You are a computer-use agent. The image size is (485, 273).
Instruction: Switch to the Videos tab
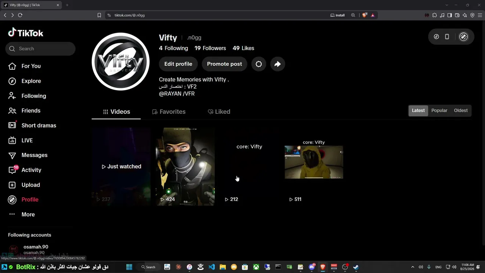point(116,112)
